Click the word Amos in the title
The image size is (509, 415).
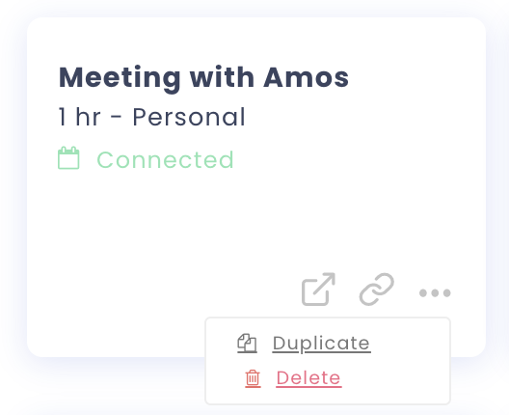[x=306, y=77]
